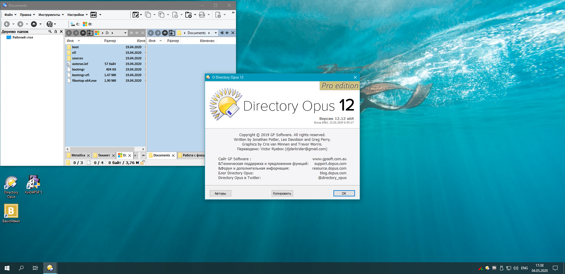
Task: Click the network/computer locations icon
Action: (50, 24)
